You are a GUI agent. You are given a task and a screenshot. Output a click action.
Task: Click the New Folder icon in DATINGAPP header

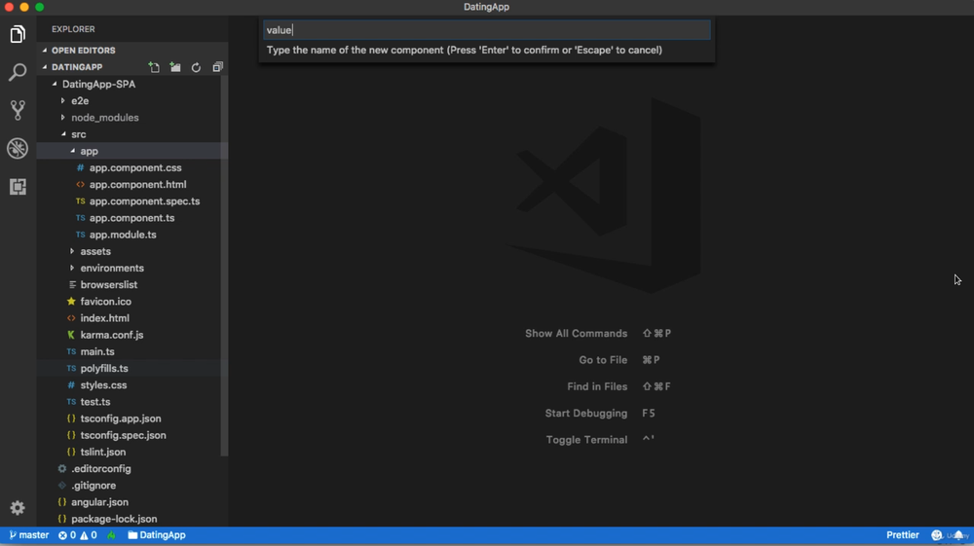pyautogui.click(x=175, y=67)
